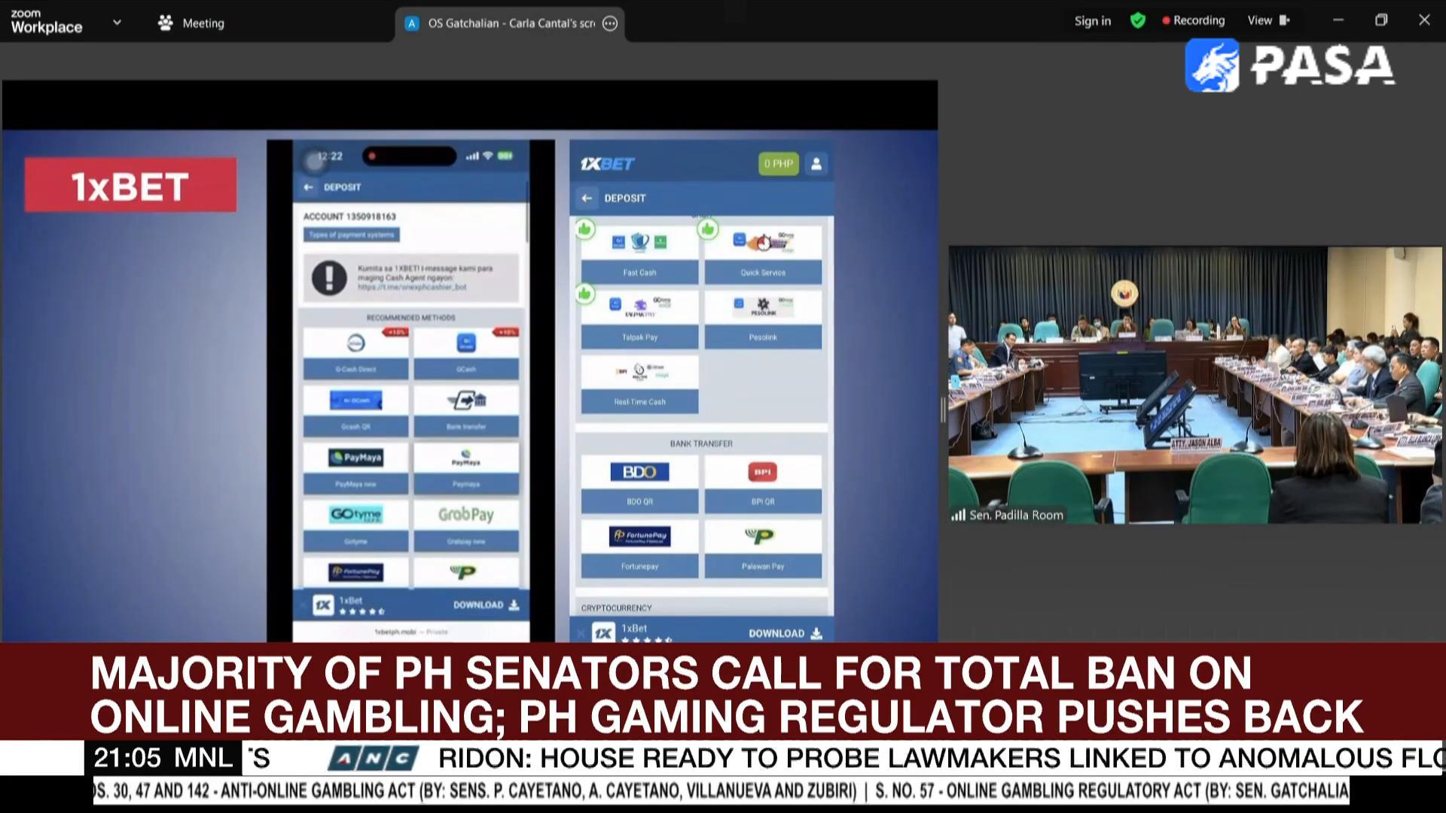The width and height of the screenshot is (1446, 813).
Task: Select the Real-Time Cash option
Action: point(639,385)
